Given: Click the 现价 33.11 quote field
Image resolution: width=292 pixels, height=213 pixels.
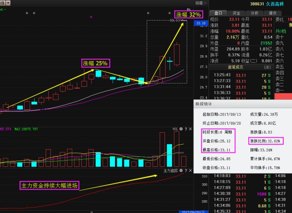Looking at the screenshot, I should 225,19.
